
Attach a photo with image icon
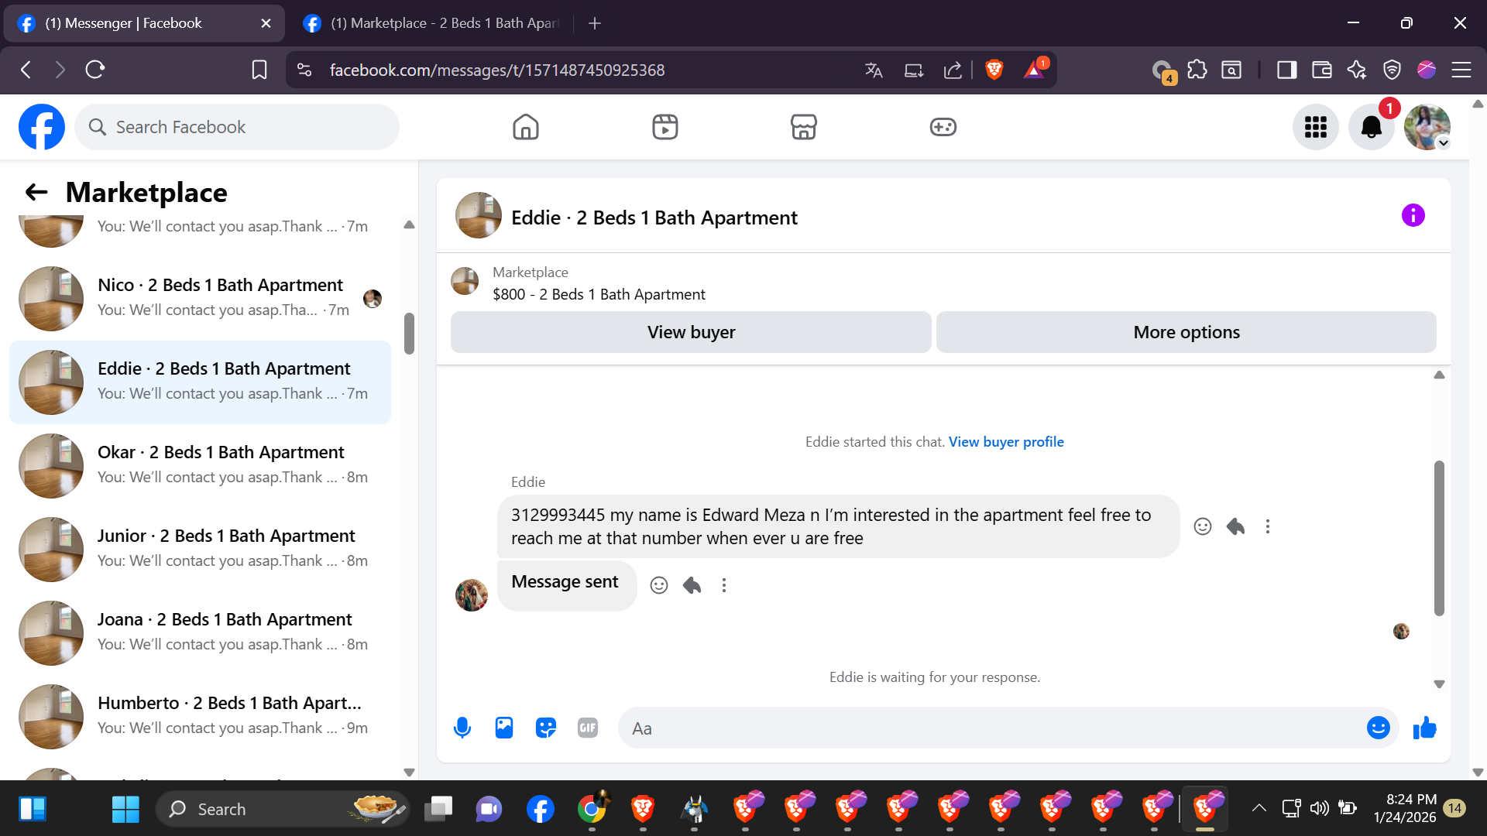coord(504,728)
